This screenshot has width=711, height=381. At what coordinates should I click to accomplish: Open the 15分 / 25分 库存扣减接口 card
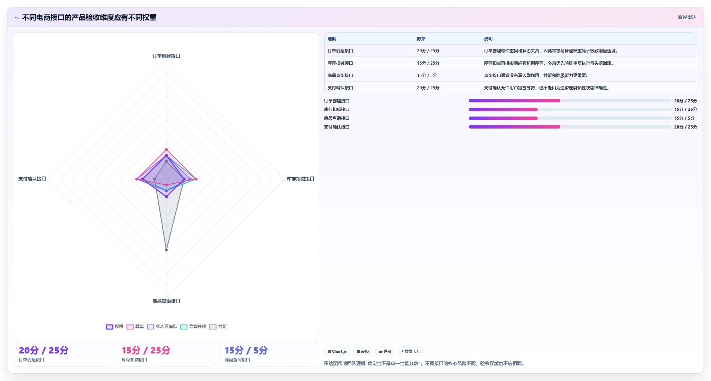pos(166,354)
